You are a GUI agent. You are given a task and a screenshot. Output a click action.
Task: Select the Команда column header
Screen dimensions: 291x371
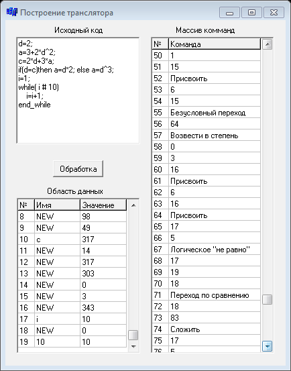point(215,44)
